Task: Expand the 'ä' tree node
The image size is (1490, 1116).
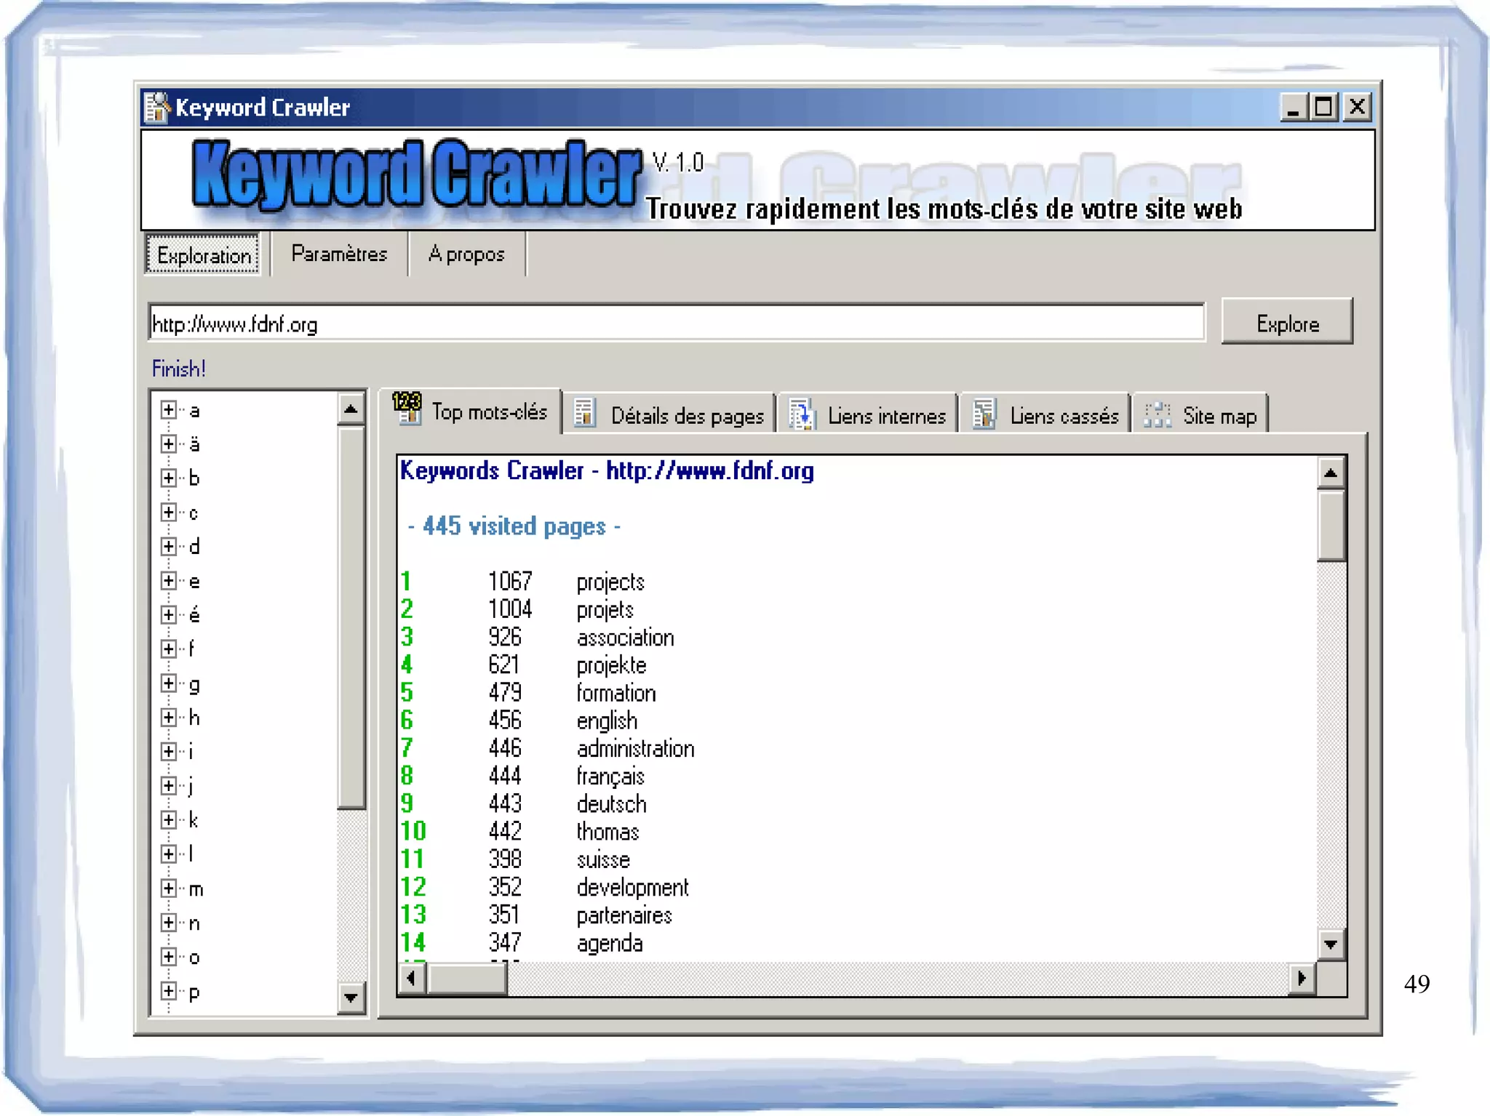Action: pos(168,443)
